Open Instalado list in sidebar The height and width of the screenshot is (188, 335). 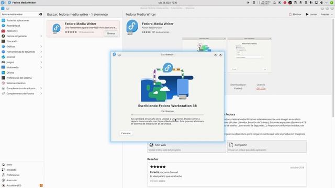21,170
